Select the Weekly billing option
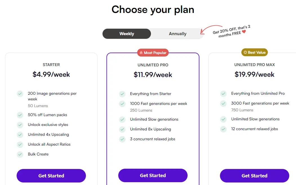The image size is (296, 185). click(127, 34)
